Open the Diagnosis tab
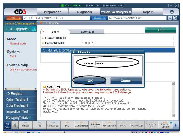 coord(84,12)
